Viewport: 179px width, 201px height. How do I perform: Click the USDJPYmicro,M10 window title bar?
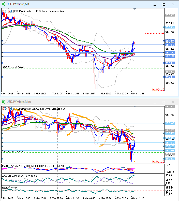tap(76, 102)
